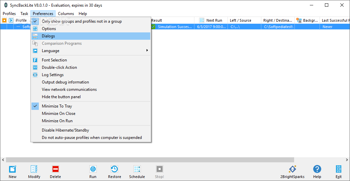This screenshot has width=350, height=181.
Task: Toggle Do not auto-pause profiles when suspended
Action: coord(91,138)
